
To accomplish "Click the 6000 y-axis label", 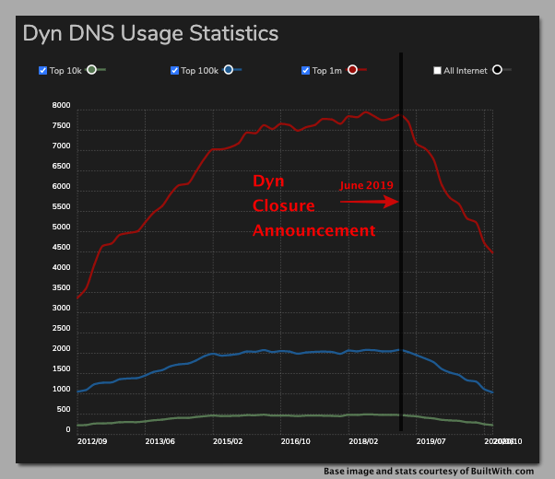I will tap(61, 186).
